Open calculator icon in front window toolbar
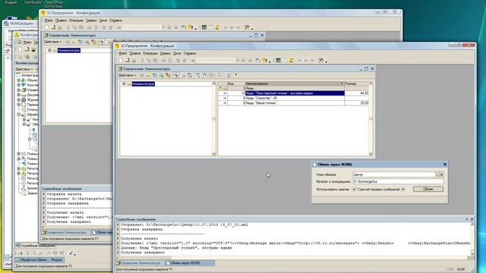The height and width of the screenshot is (273, 486). 279,61
